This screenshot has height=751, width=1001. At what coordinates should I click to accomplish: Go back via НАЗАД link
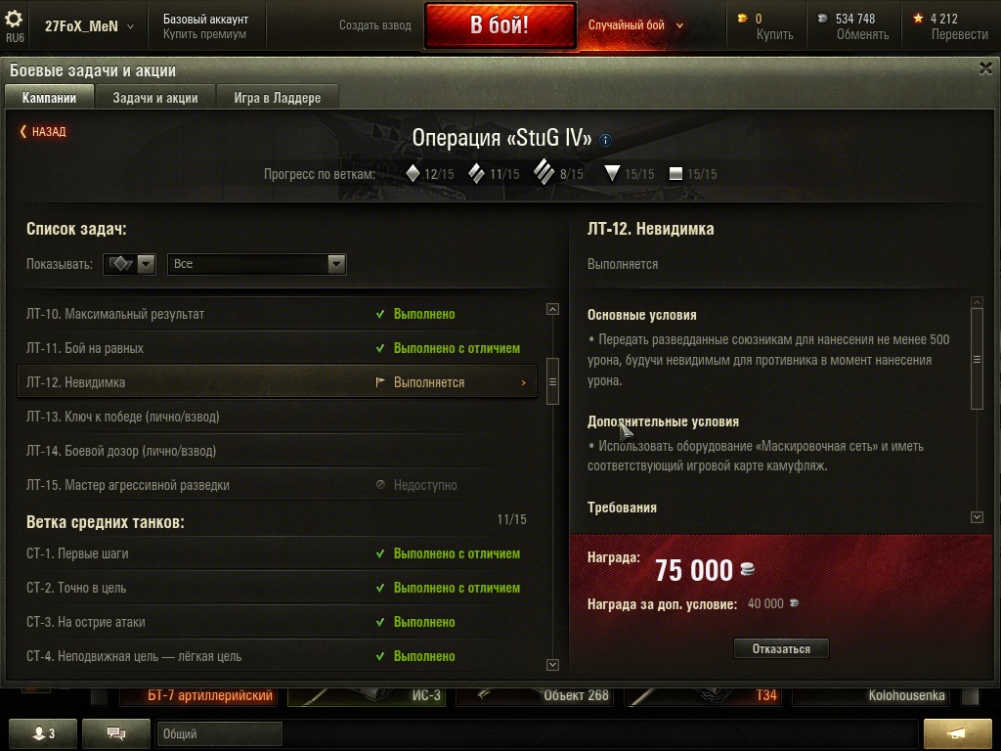pyautogui.click(x=43, y=132)
